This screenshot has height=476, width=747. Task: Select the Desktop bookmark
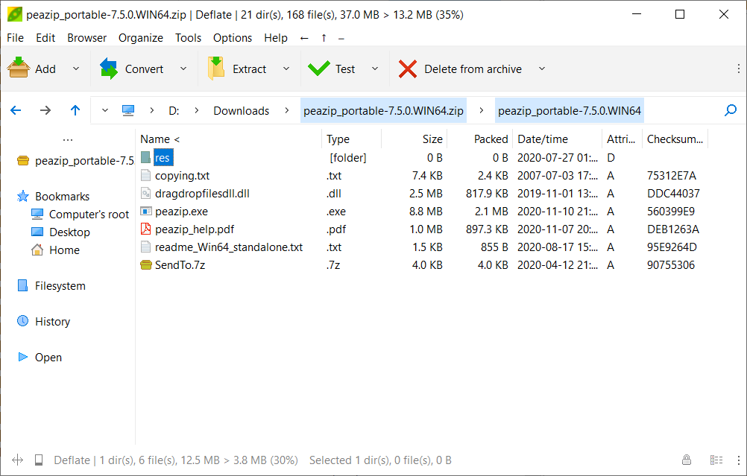tap(69, 232)
